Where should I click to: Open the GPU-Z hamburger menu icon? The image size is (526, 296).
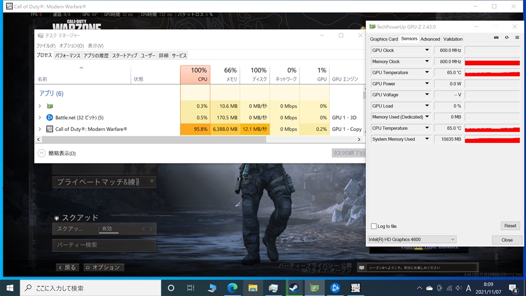pos(517,38)
